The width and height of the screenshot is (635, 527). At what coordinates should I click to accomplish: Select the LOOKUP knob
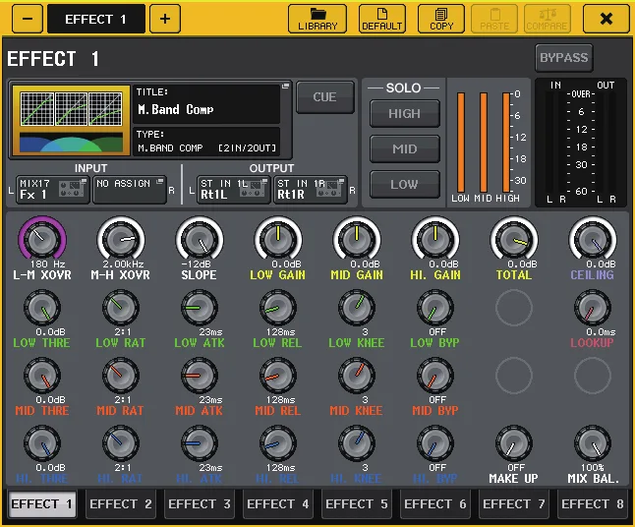coord(592,308)
